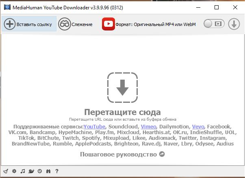Maximize the MediaHuman window
The width and height of the screenshot is (245, 178).
coord(217,7)
